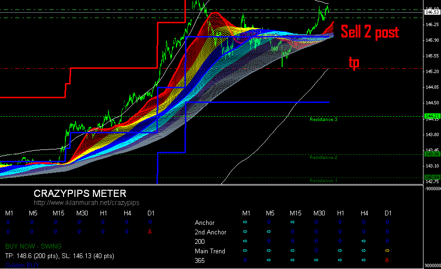Click the 143.80 price axis label
Screen dimensions: 441x269
432,135
